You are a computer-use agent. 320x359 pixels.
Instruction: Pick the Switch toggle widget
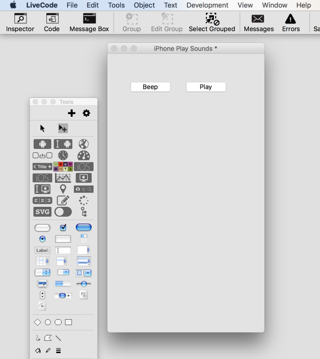coord(63,212)
